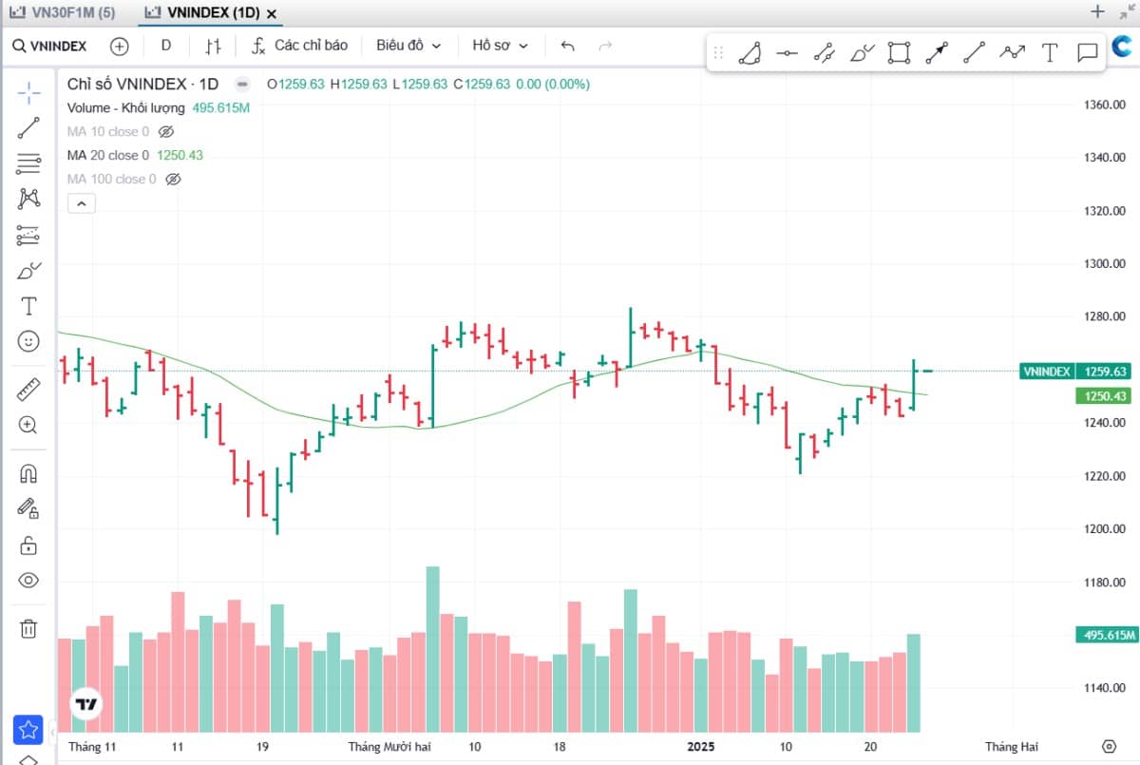Redo the last chart action

click(x=605, y=46)
